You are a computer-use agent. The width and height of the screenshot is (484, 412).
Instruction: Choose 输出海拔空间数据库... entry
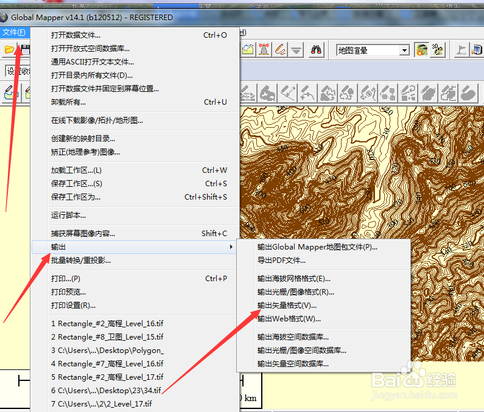click(x=323, y=337)
